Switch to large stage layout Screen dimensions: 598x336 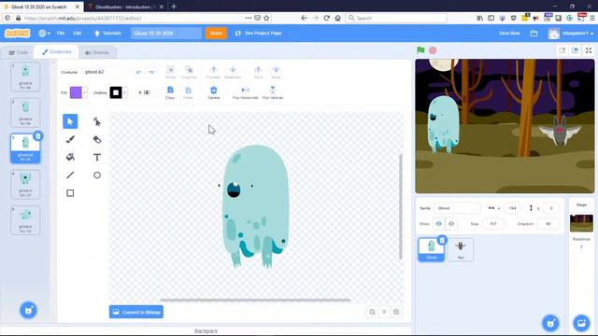[576, 50]
